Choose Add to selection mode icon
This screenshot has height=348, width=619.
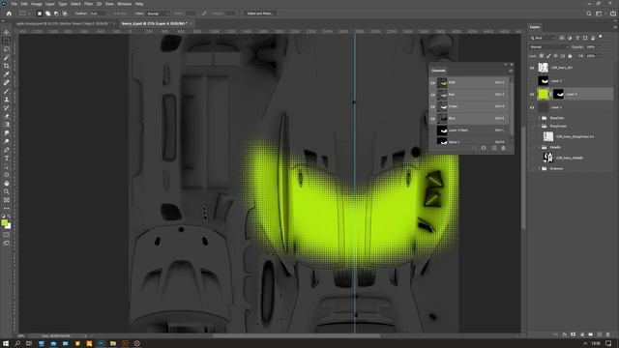pos(47,14)
